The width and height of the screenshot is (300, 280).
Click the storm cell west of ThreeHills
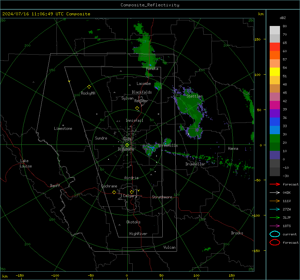[x=150, y=149]
